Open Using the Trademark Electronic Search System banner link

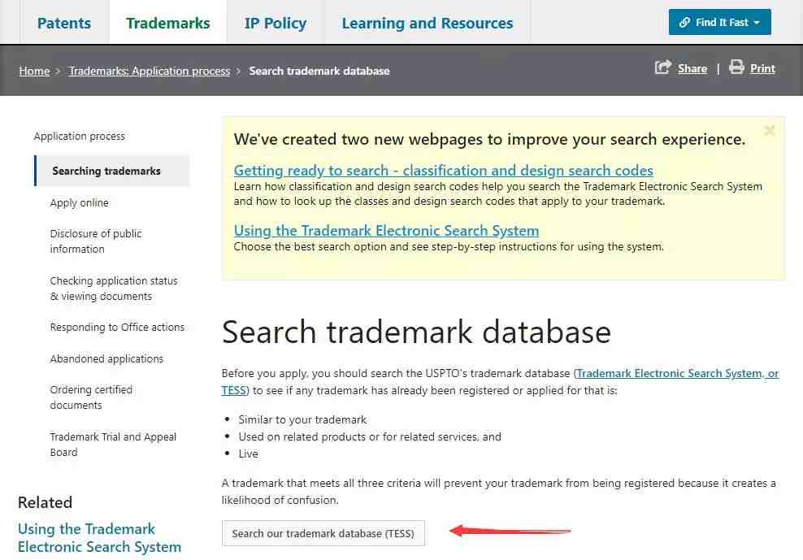coord(386,231)
